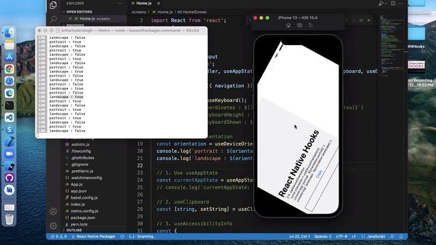The width and height of the screenshot is (436, 245).
Task: Show notifications with the status bar bell icon
Action: point(401,237)
